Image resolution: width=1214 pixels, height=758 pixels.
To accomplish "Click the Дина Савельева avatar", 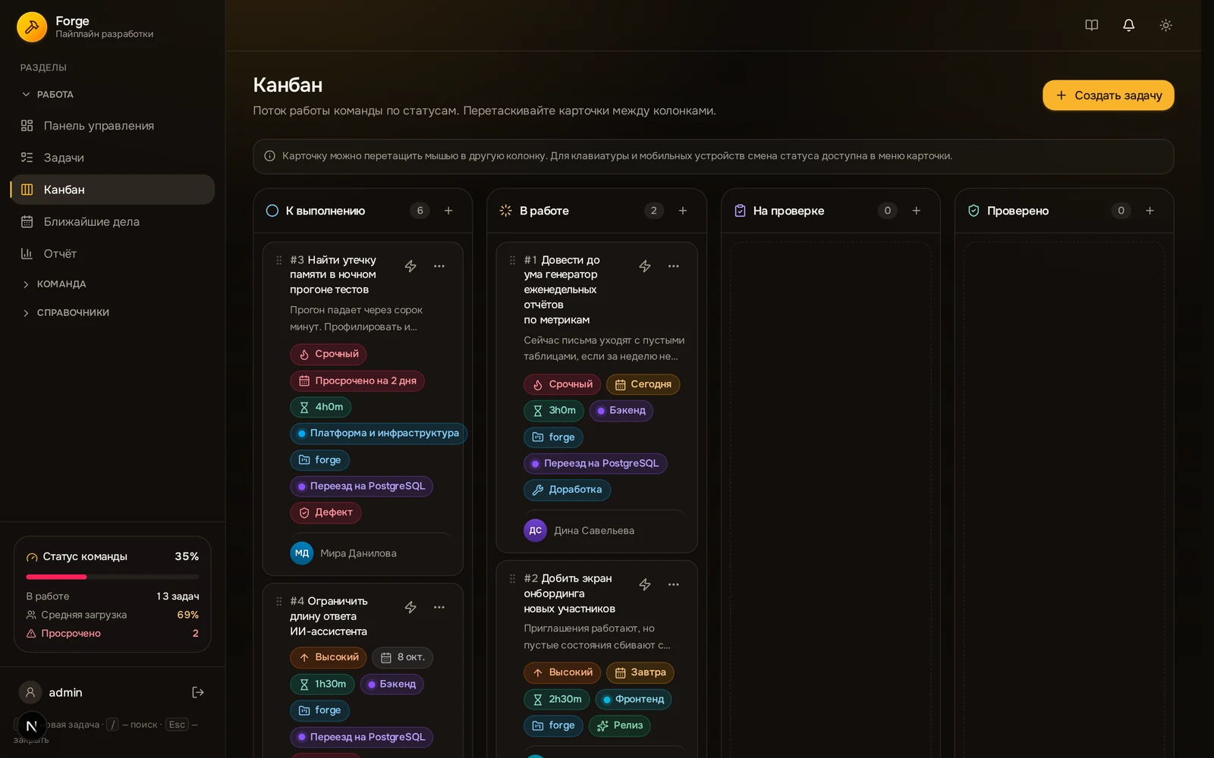I will click(535, 531).
